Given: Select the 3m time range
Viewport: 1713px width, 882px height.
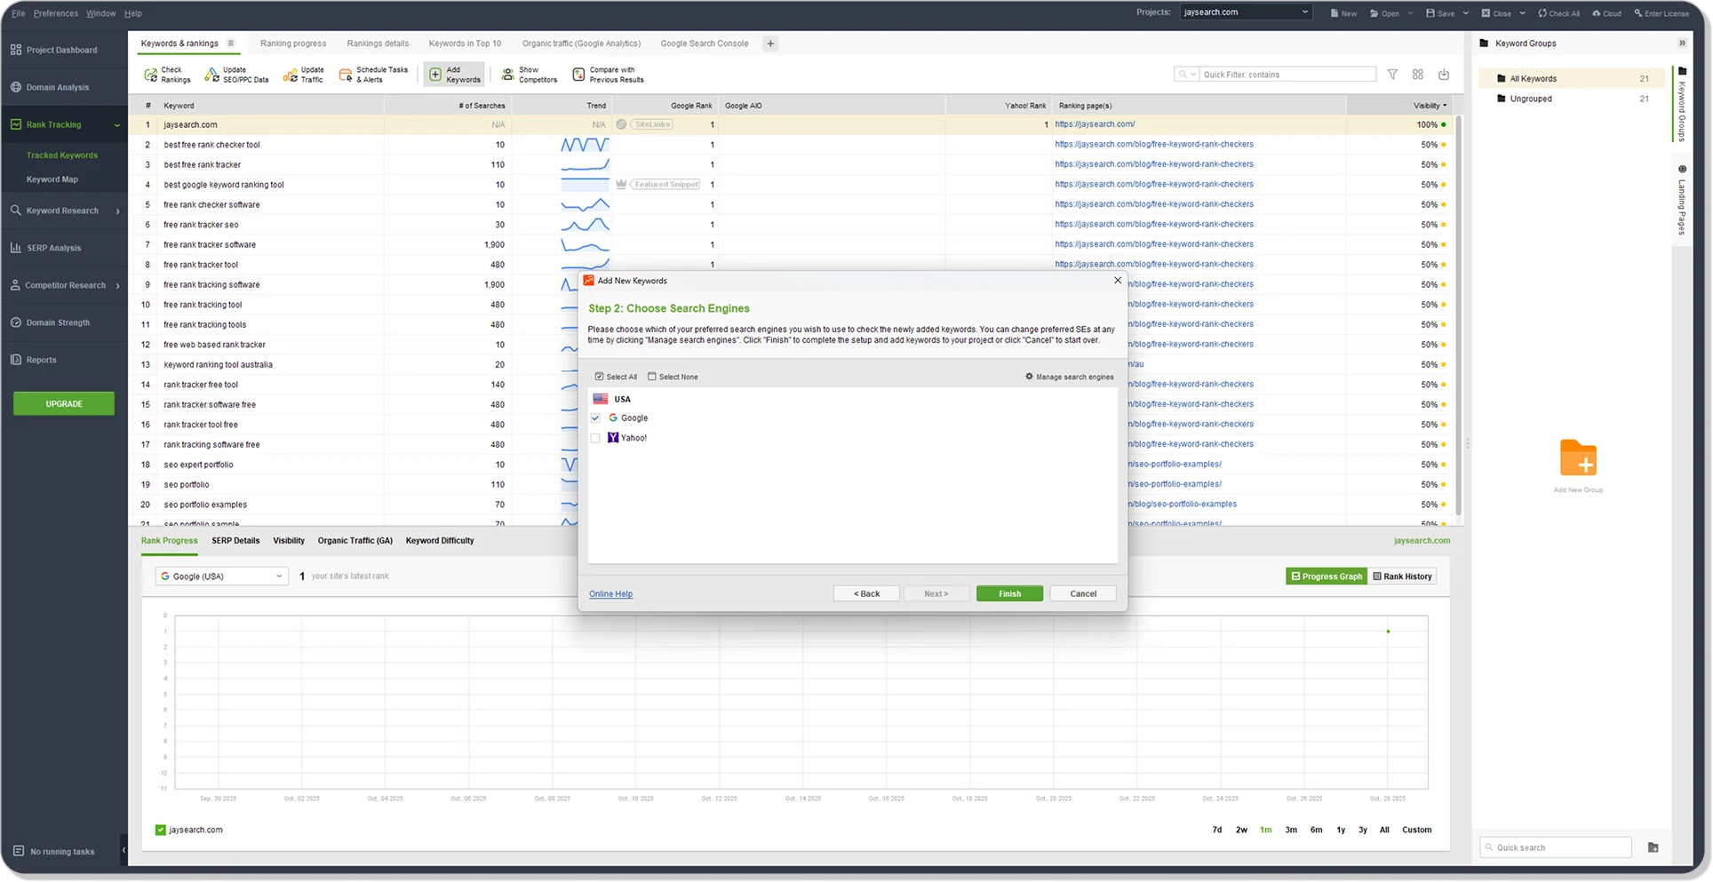Looking at the screenshot, I should (x=1290, y=830).
